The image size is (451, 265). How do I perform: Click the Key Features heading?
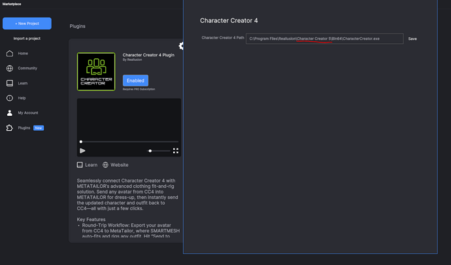[91, 219]
